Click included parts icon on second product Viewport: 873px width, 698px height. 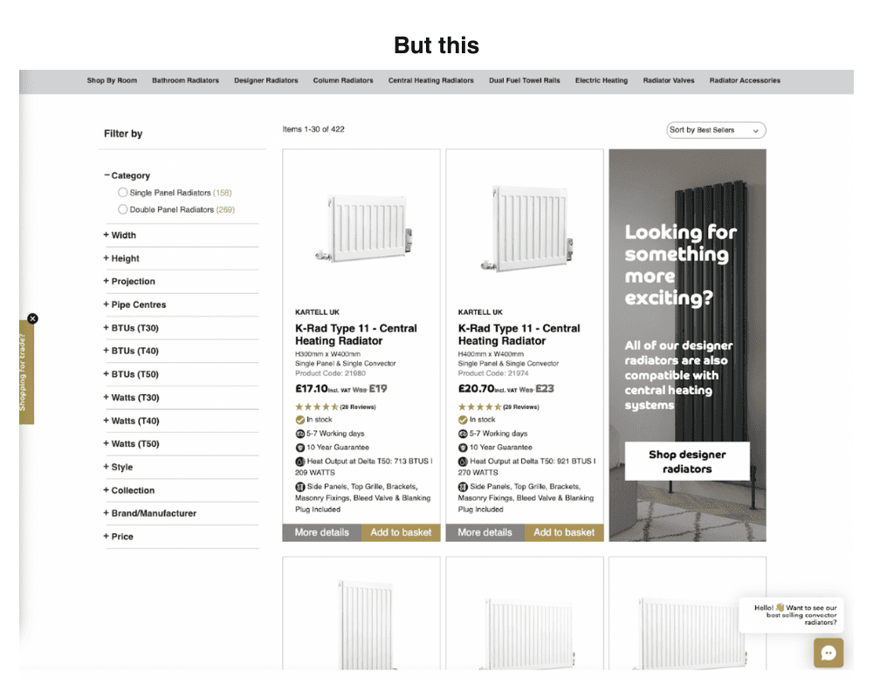coord(463,487)
